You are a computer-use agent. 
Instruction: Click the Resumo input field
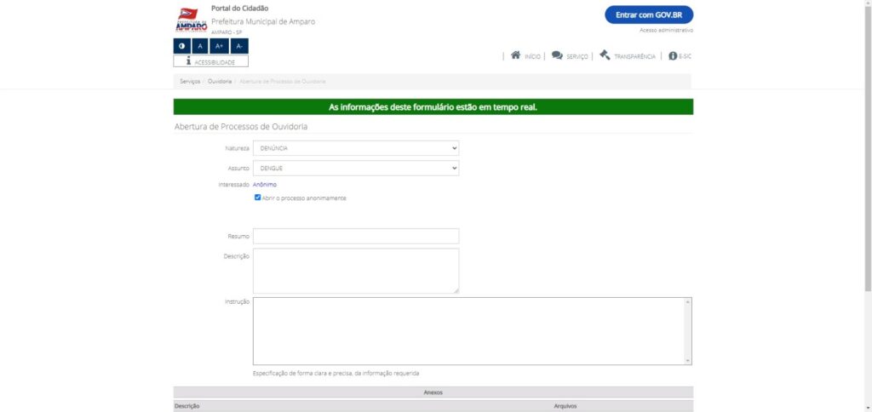coord(355,236)
